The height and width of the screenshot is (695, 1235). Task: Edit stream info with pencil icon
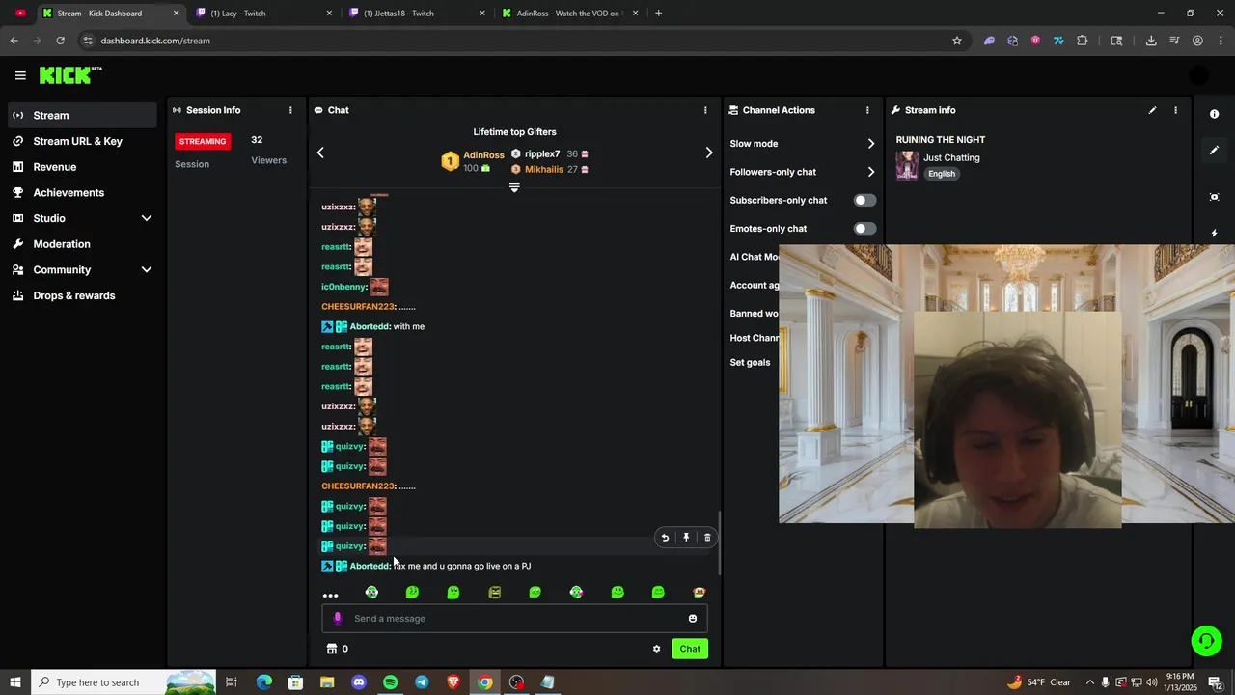(1152, 110)
